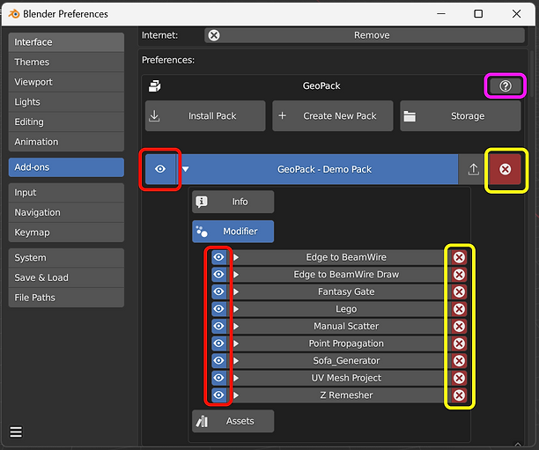Click the Install Pack button
This screenshot has width=539, height=450.
point(205,116)
